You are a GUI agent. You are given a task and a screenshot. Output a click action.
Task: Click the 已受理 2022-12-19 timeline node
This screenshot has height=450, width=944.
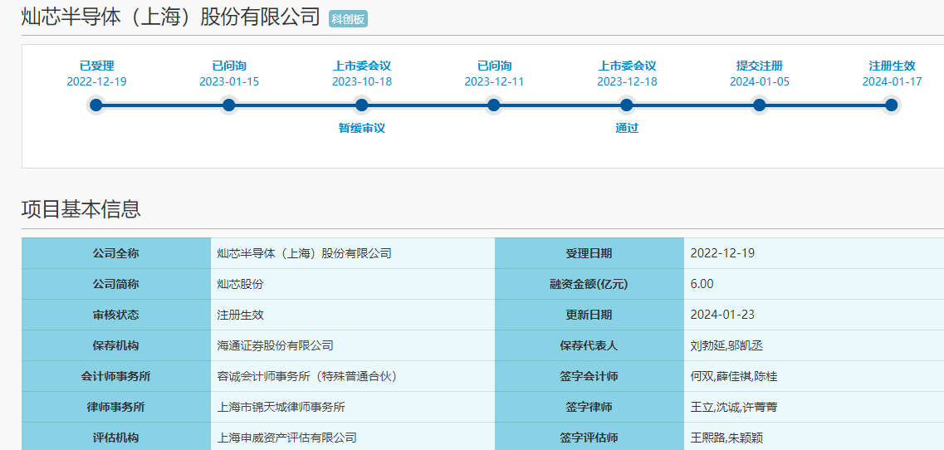tap(96, 105)
